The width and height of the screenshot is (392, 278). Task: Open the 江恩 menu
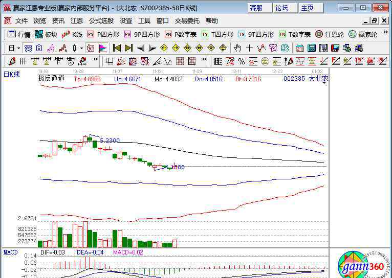[76, 21]
